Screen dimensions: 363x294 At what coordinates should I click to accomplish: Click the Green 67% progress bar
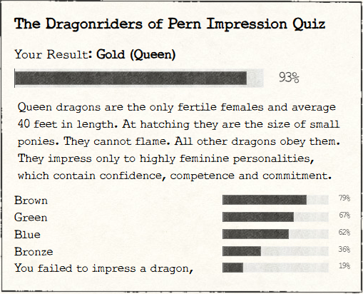[x=275, y=217]
